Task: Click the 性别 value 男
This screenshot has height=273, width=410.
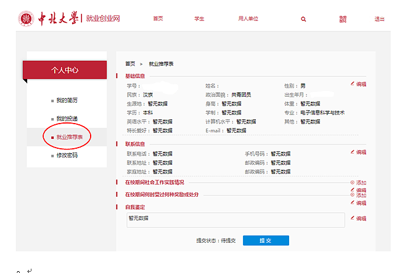Action: click(303, 86)
